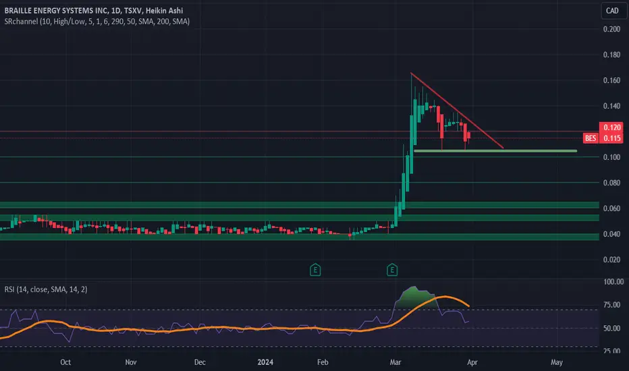Click the 2024 label on time axis
The image size is (629, 371).
265,362
